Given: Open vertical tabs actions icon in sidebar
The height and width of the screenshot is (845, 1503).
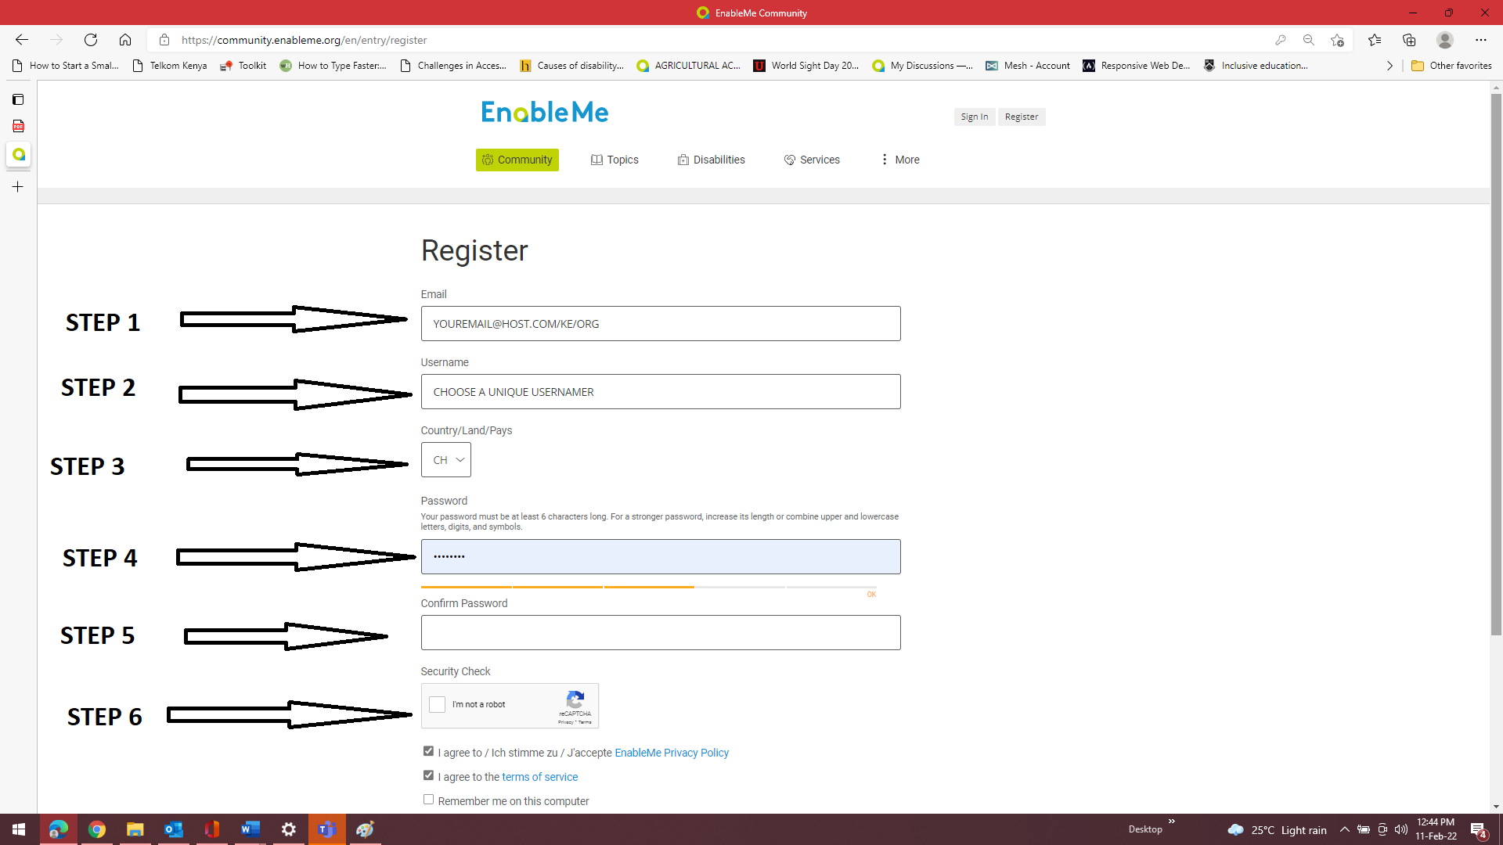Looking at the screenshot, I should [18, 99].
